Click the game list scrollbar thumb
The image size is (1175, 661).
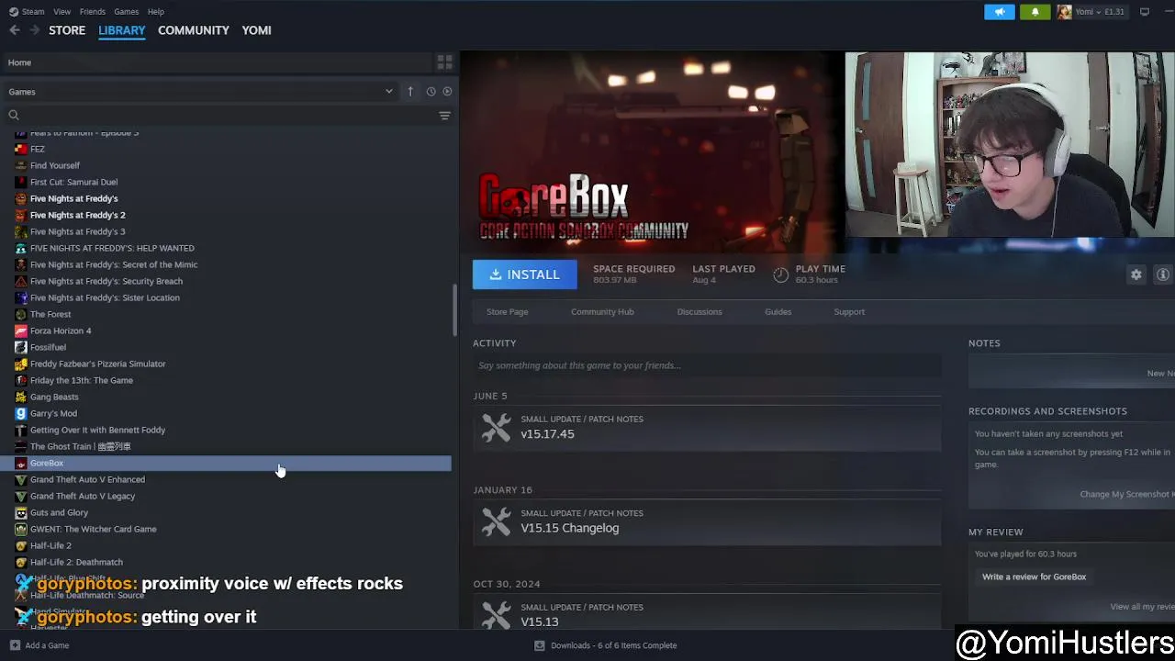454,310
